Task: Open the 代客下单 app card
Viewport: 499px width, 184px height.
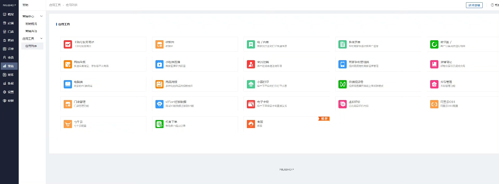Action: 195,124
